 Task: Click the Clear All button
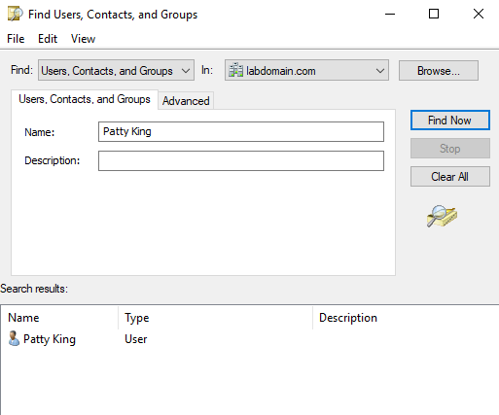pyautogui.click(x=450, y=177)
